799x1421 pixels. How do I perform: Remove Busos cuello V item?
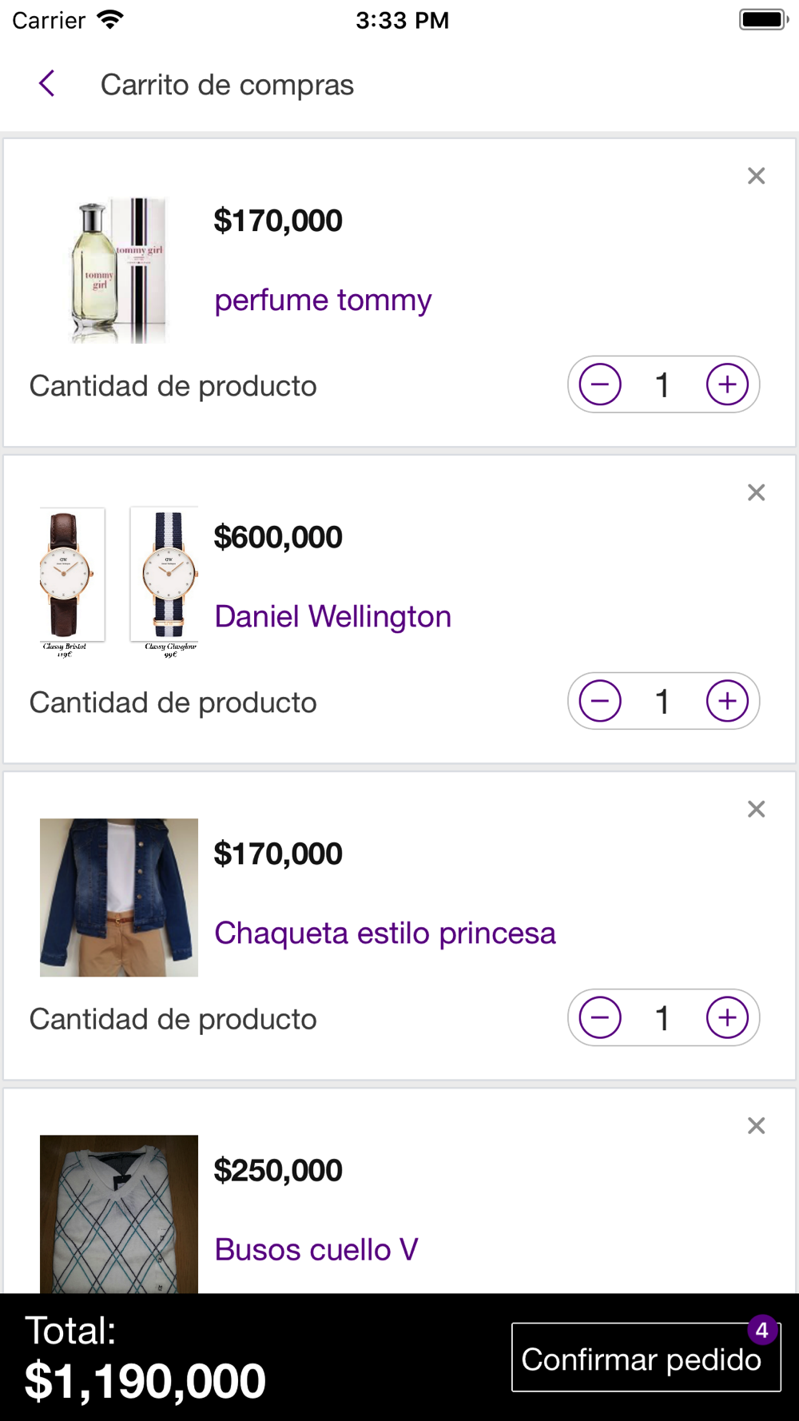(x=756, y=1125)
